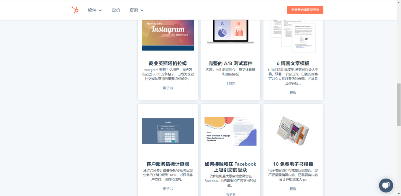Click the HubSpot sprocket logo

[x=75, y=10]
